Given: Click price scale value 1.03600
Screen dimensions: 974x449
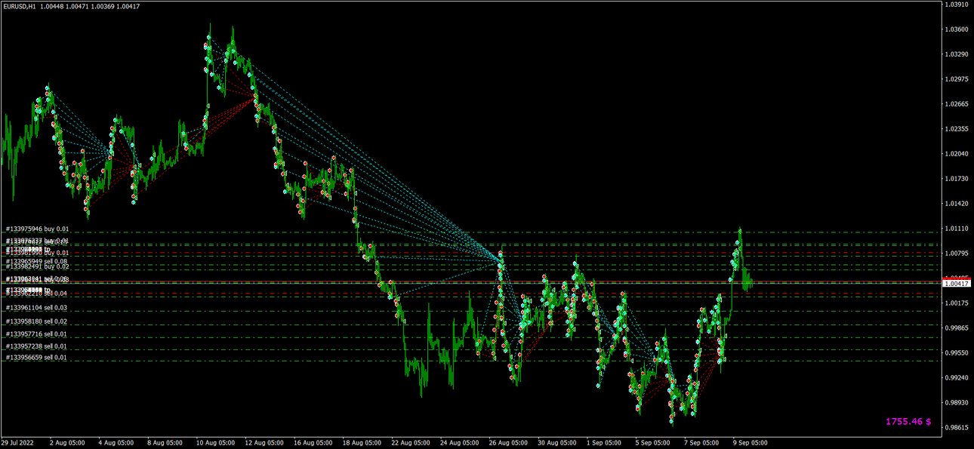Looking at the screenshot, I should [957, 29].
